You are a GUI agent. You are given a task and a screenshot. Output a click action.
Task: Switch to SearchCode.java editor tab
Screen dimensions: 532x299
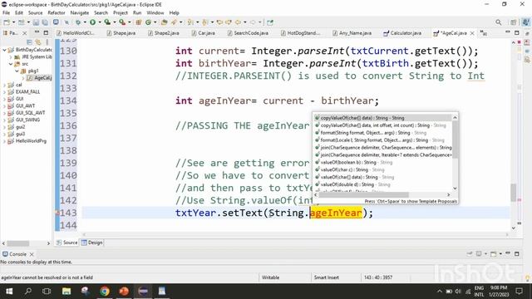(248, 33)
